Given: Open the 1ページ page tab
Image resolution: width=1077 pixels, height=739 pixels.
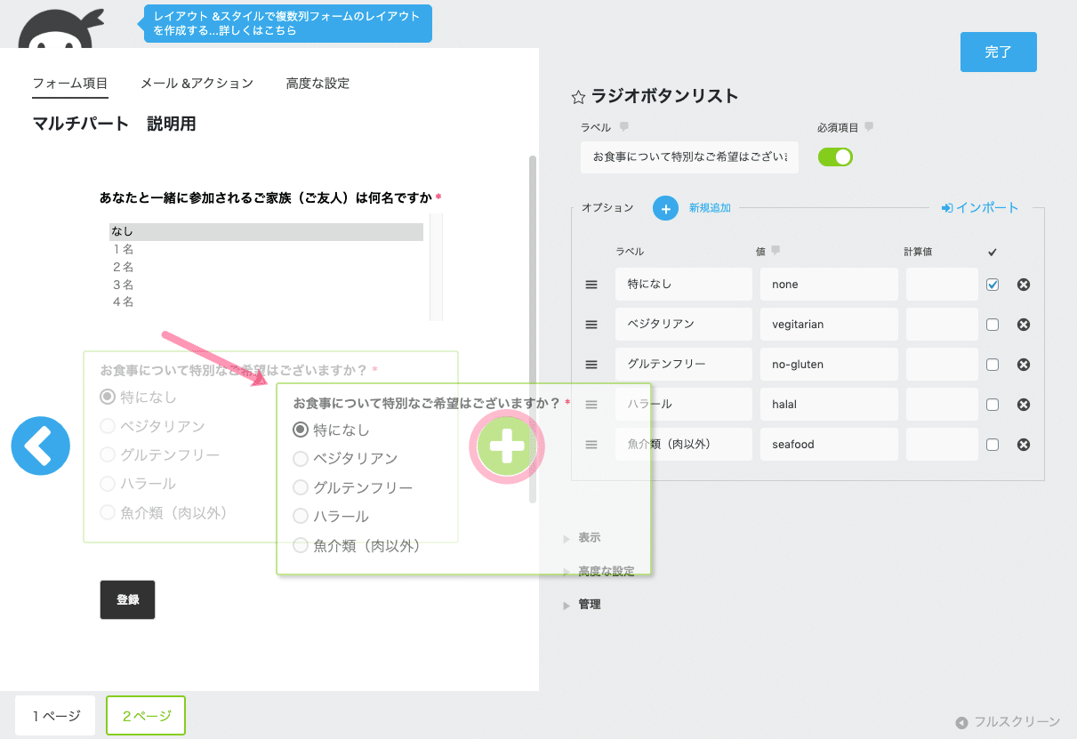Looking at the screenshot, I should coord(55,716).
